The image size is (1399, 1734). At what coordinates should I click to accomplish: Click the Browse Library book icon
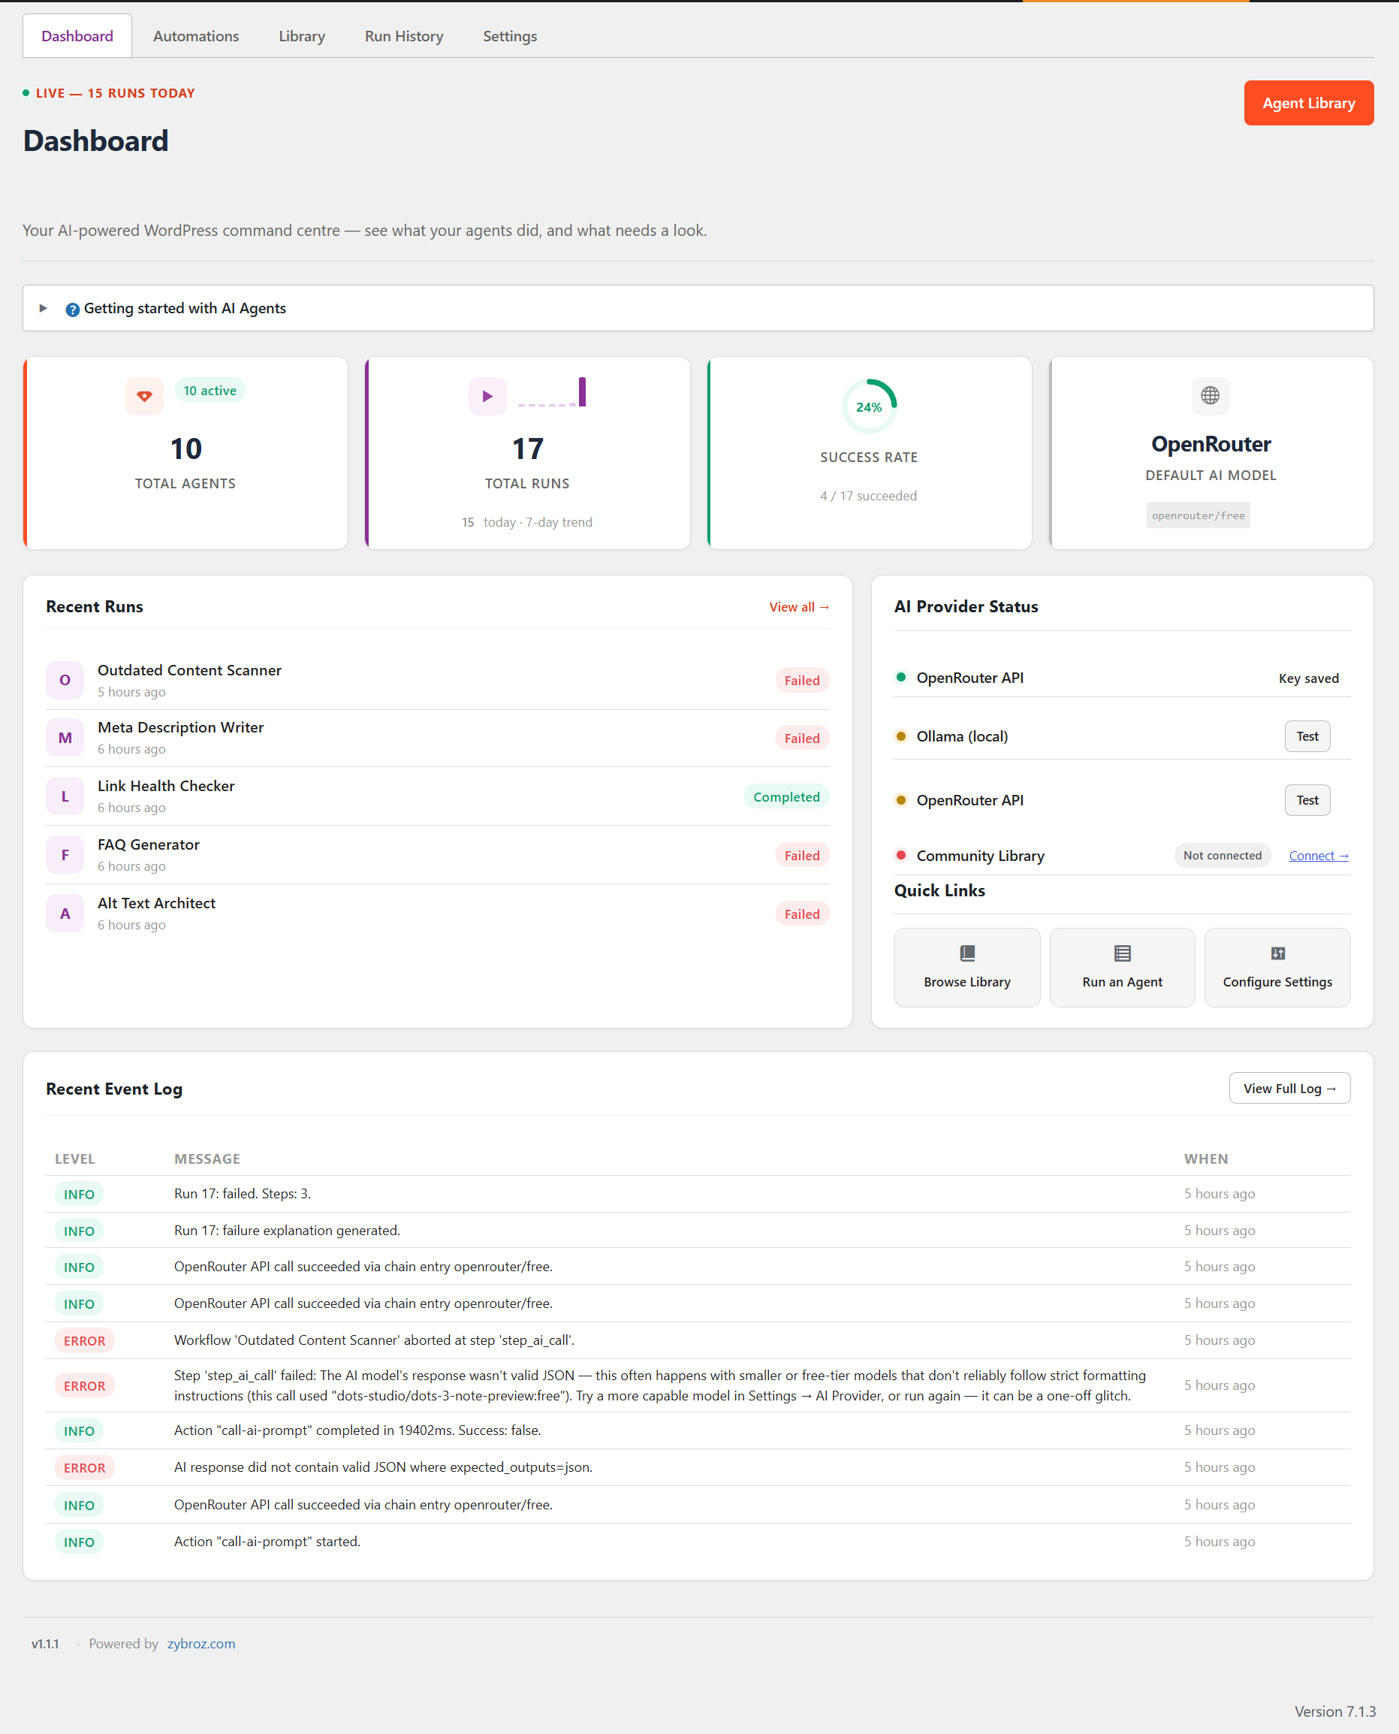(x=967, y=953)
